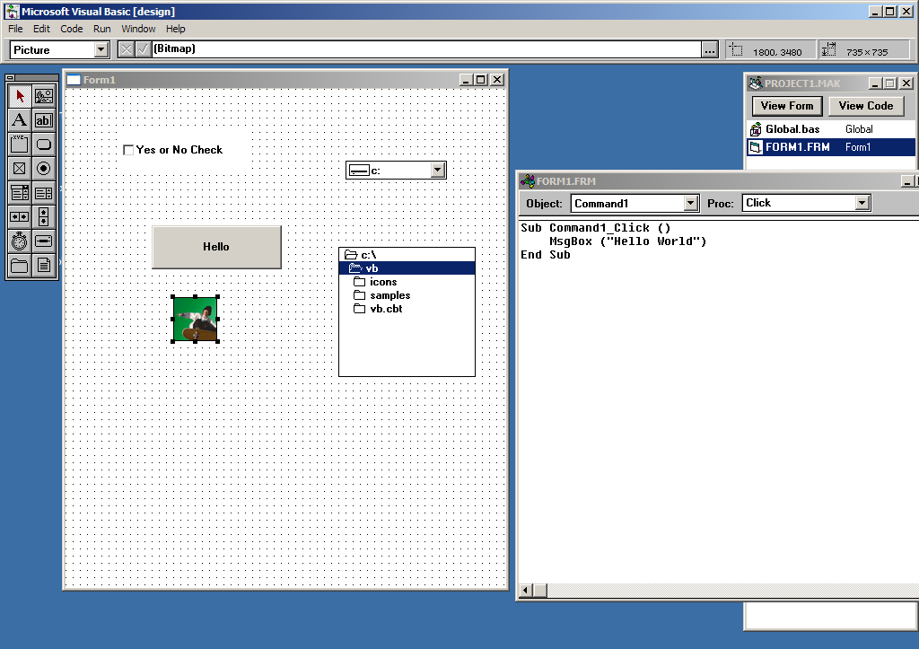Open the Code menu
This screenshot has height=649, width=919.
pyautogui.click(x=72, y=29)
